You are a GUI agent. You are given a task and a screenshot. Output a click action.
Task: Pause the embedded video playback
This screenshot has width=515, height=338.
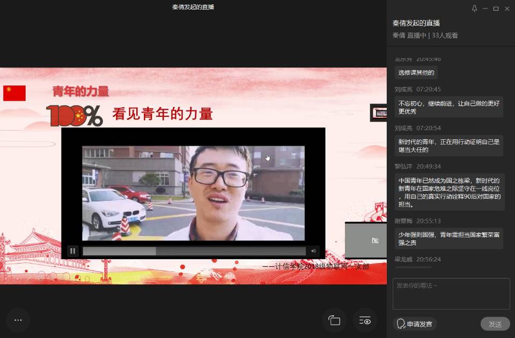coord(72,251)
